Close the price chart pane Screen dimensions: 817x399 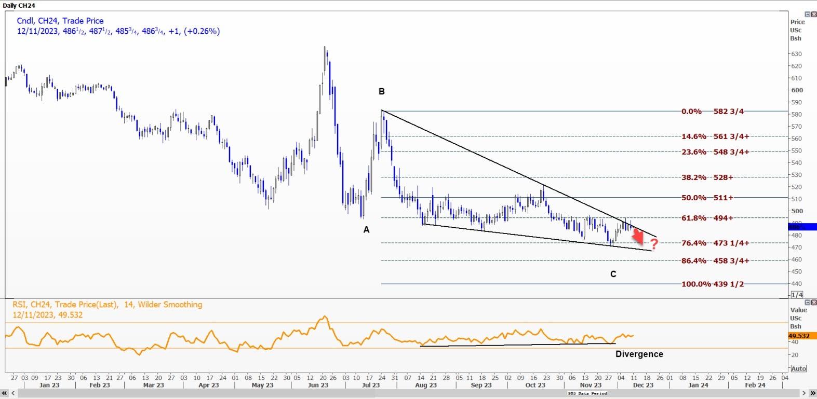click(x=813, y=14)
